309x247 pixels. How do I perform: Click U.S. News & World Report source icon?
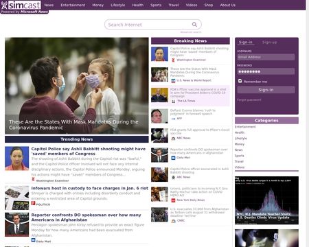pyautogui.click(x=173, y=80)
